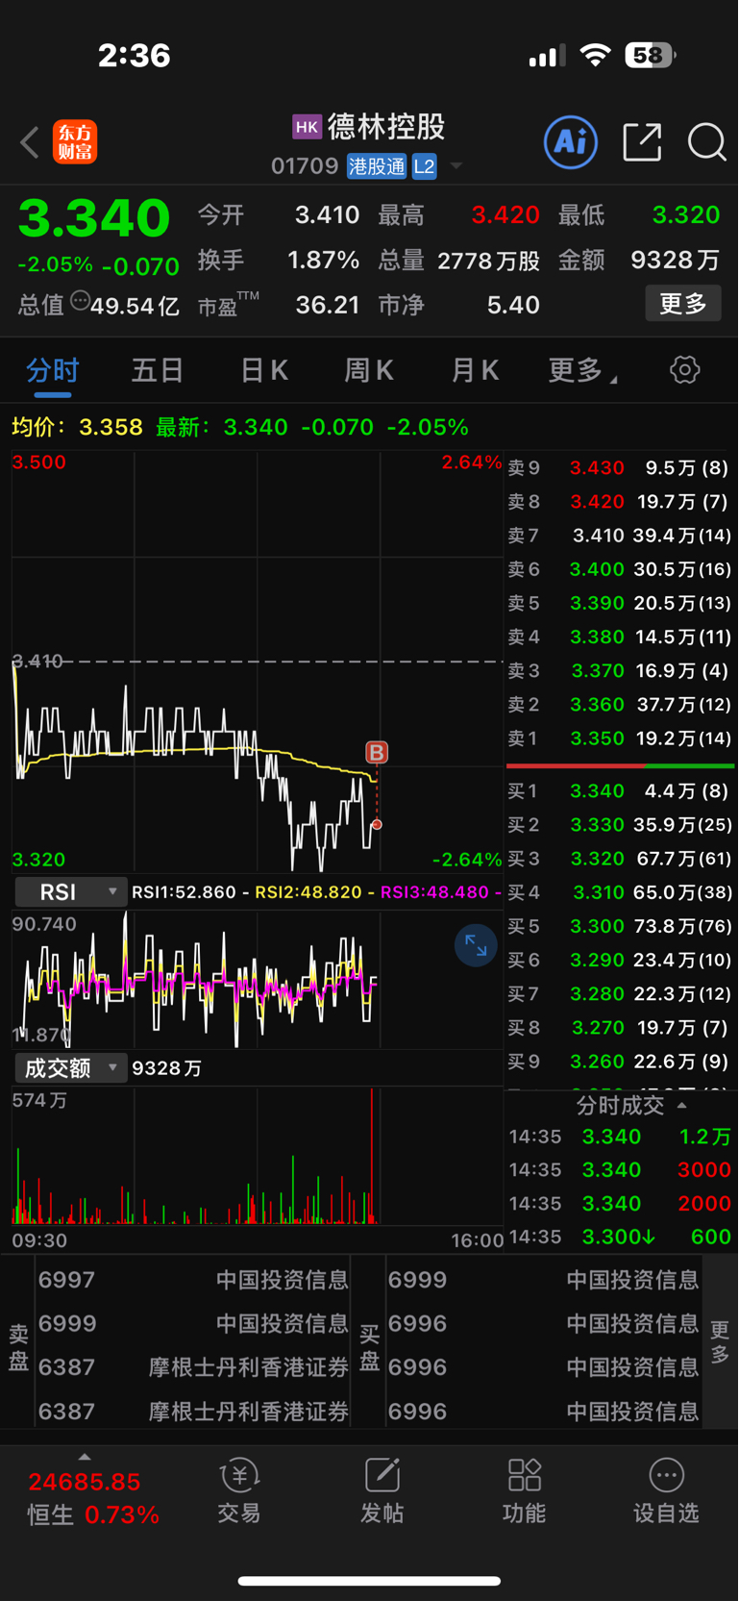Image resolution: width=739 pixels, height=1601 pixels.
Task: Switch to the 周K tab
Action: (x=369, y=370)
